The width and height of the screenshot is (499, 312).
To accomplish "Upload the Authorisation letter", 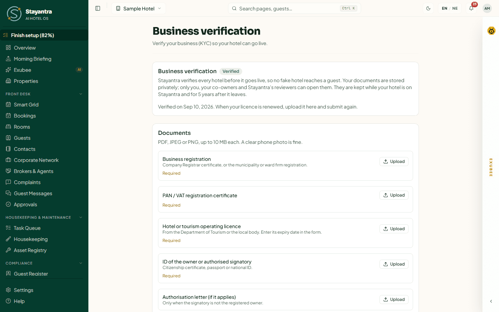I will [x=394, y=300].
